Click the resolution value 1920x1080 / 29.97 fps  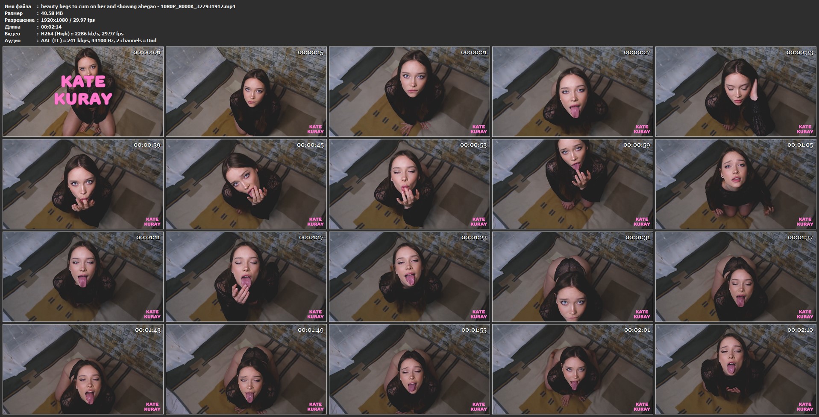click(68, 20)
